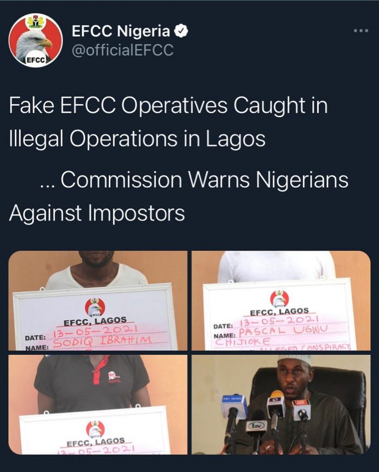379x472 pixels.
Task: Open the EFCC Nigeria display name
Action: point(121,31)
